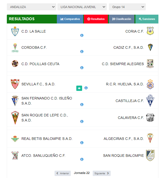The height and width of the screenshot is (178, 166).
Task: Open info icon for Sevilla vs Huelva match
Action: tap(86, 88)
